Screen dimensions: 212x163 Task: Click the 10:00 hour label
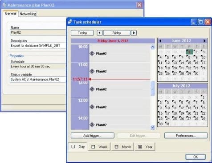(x=83, y=47)
